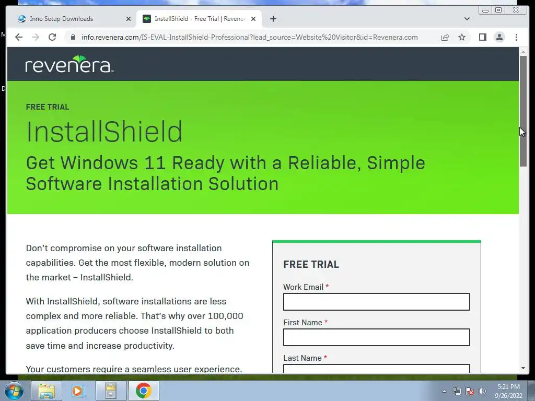
Task: Bookmark this page with the star icon
Action: tap(462, 37)
